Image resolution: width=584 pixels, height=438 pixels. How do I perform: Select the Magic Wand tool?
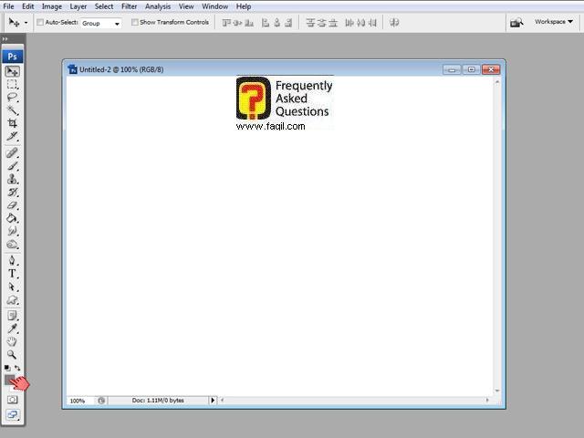click(13, 109)
